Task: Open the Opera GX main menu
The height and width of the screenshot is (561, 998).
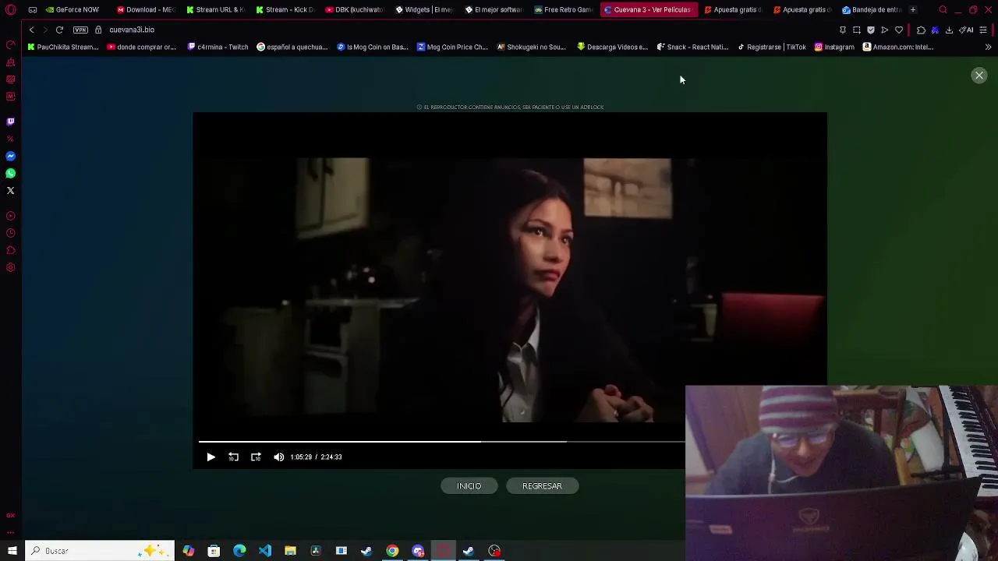Action: [11, 10]
